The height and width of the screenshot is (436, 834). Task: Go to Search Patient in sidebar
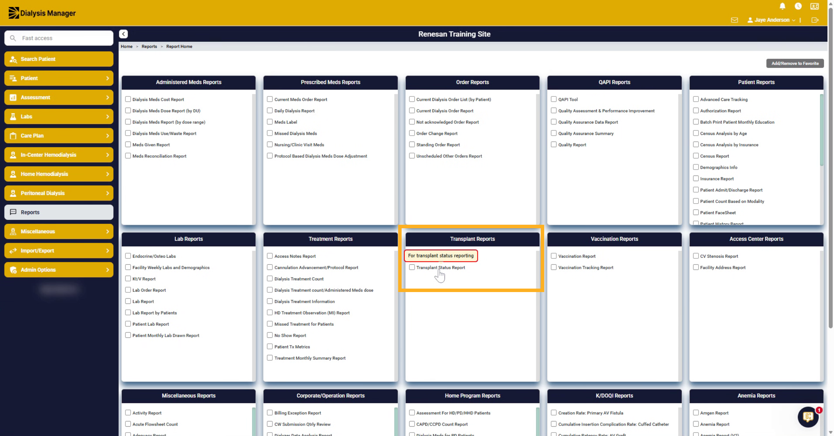[x=59, y=59]
